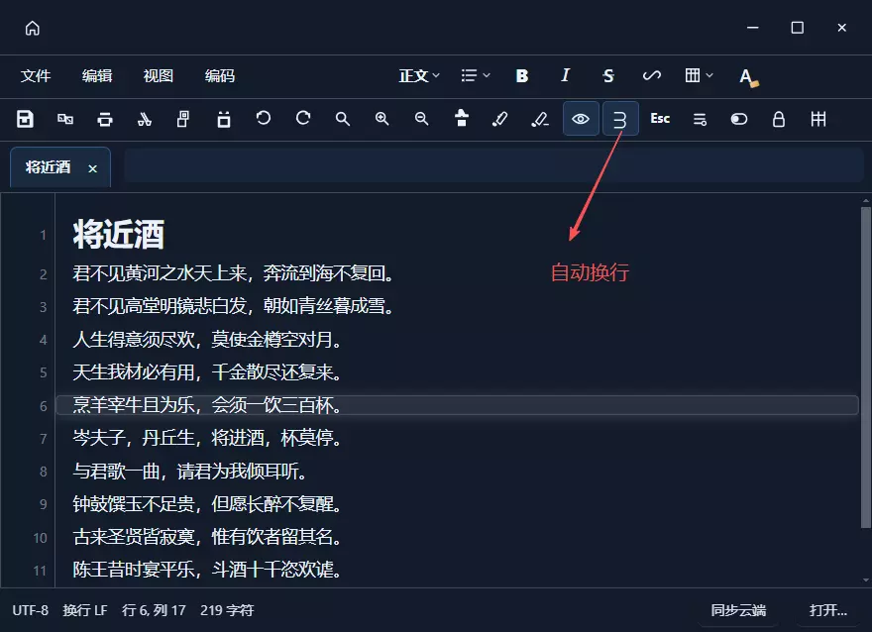Screen dimensions: 872x632
Task: Click the 将近酒 heading on line 1
Action: pyautogui.click(x=119, y=234)
